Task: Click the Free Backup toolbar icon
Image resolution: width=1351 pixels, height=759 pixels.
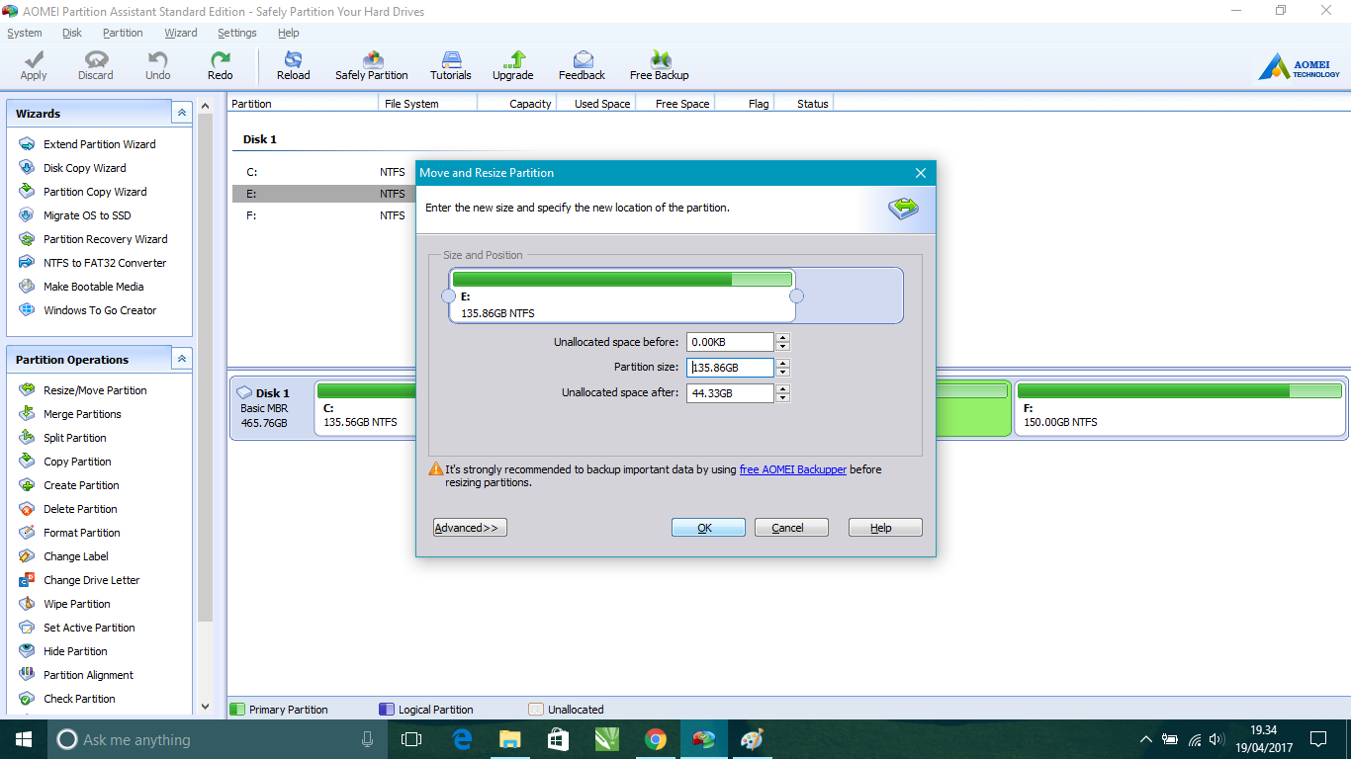Action: [x=660, y=66]
